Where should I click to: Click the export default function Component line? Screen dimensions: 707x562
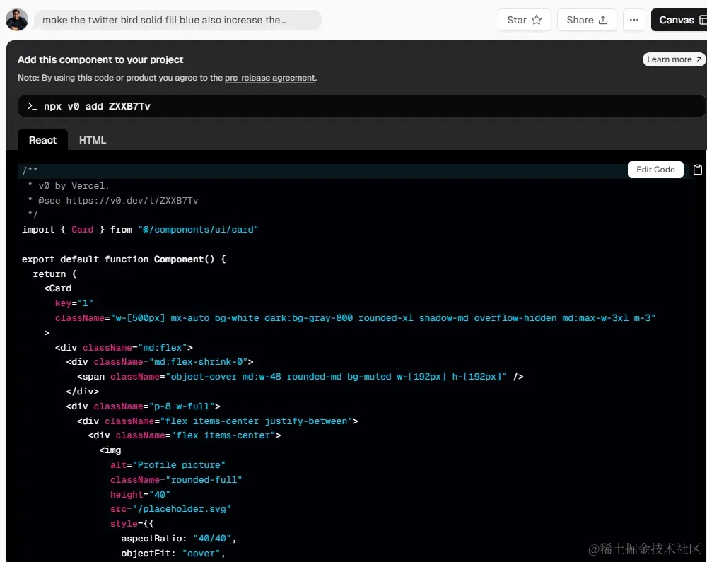[124, 259]
